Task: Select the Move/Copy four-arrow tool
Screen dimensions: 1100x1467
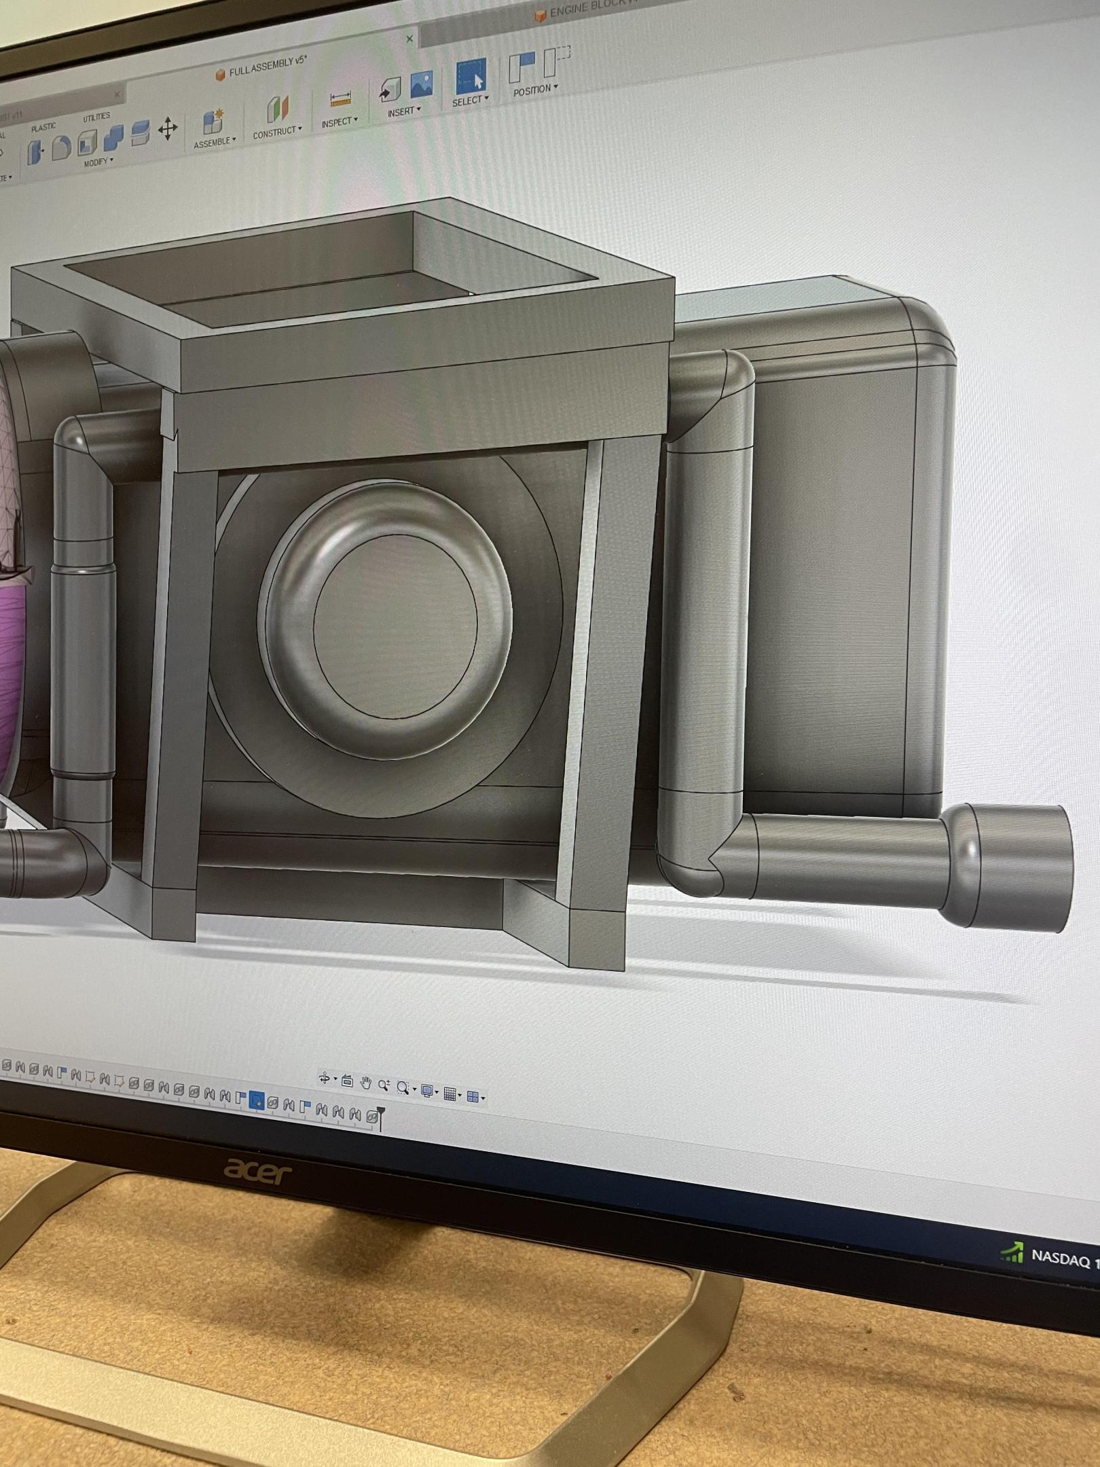Action: click(x=168, y=128)
